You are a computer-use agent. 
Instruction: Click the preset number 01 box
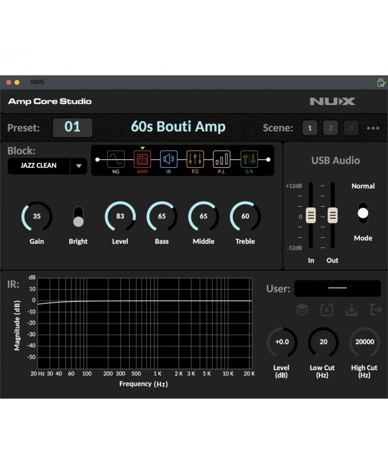(x=72, y=128)
